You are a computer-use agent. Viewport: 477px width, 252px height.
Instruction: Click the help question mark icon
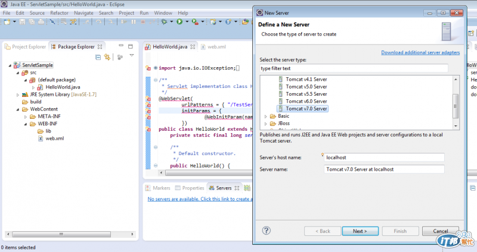pyautogui.click(x=266, y=231)
